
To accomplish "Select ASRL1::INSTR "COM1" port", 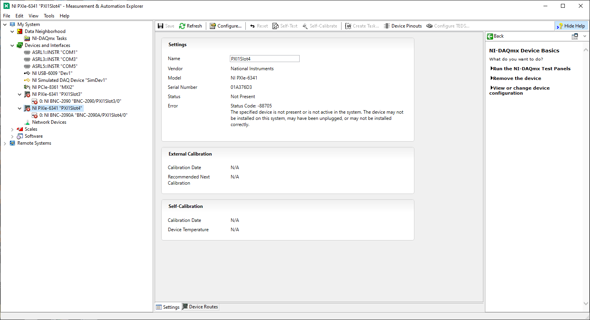I will coord(55,52).
